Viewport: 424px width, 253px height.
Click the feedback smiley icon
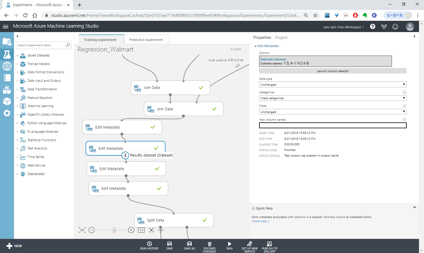pos(395,26)
